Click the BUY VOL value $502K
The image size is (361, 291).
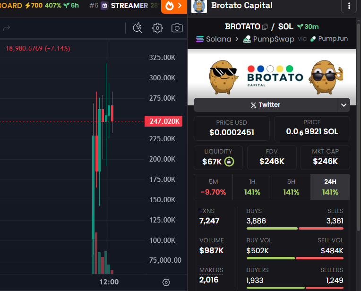pyautogui.click(x=258, y=251)
